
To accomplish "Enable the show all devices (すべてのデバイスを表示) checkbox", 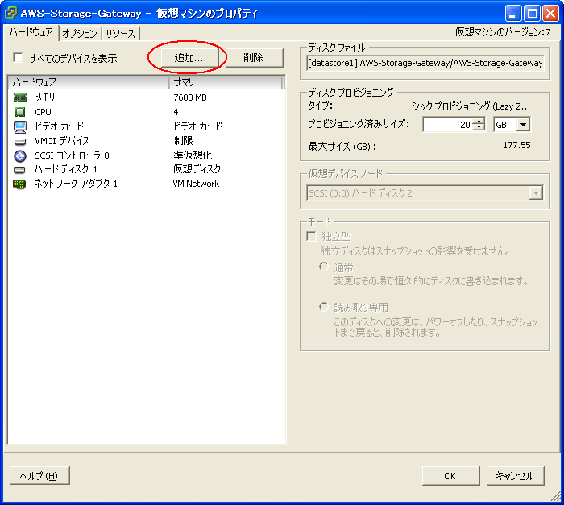I will (x=18, y=57).
